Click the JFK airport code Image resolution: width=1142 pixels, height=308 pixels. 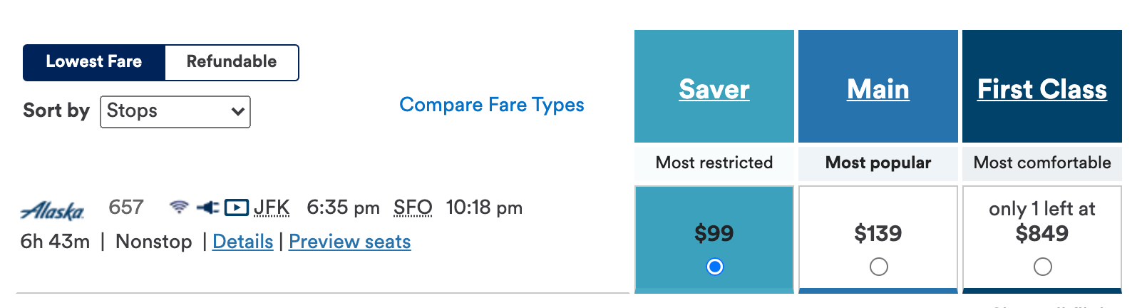(x=272, y=207)
